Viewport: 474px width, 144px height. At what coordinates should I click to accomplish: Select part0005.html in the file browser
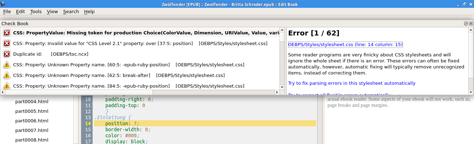click(32, 111)
